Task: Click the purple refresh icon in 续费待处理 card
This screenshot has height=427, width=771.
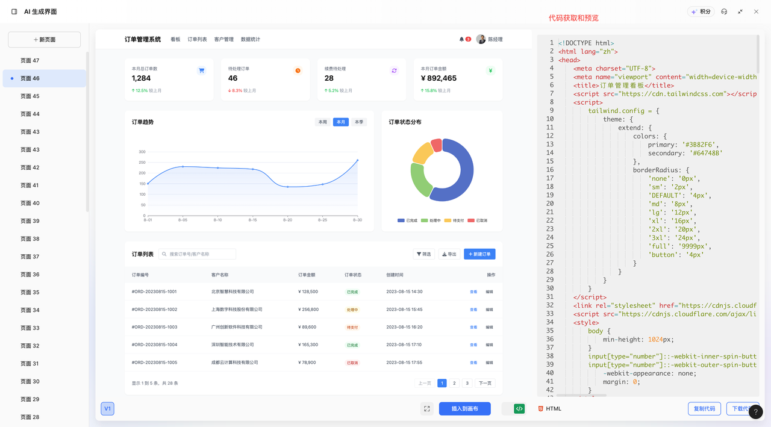Action: click(x=394, y=70)
